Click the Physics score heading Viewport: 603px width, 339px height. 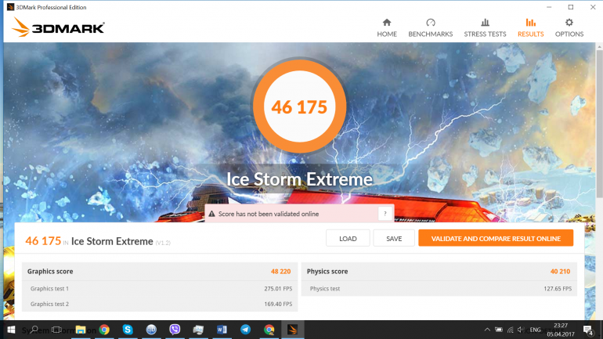pyautogui.click(x=327, y=272)
